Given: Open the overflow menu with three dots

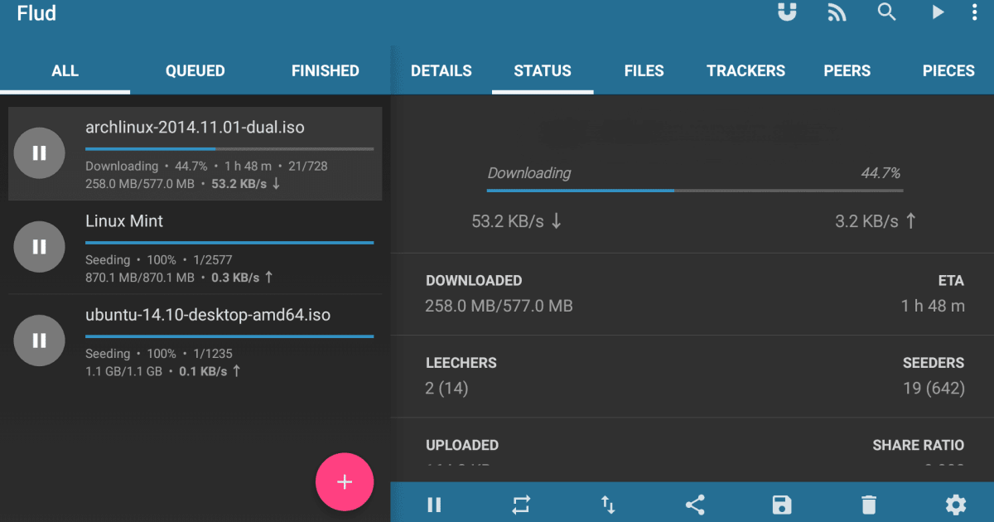Looking at the screenshot, I should point(974,12).
